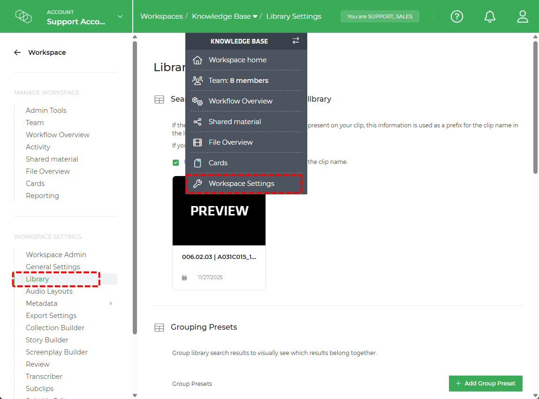Click the Workspace home icon in the menu
The image size is (539, 399).
tap(197, 59)
